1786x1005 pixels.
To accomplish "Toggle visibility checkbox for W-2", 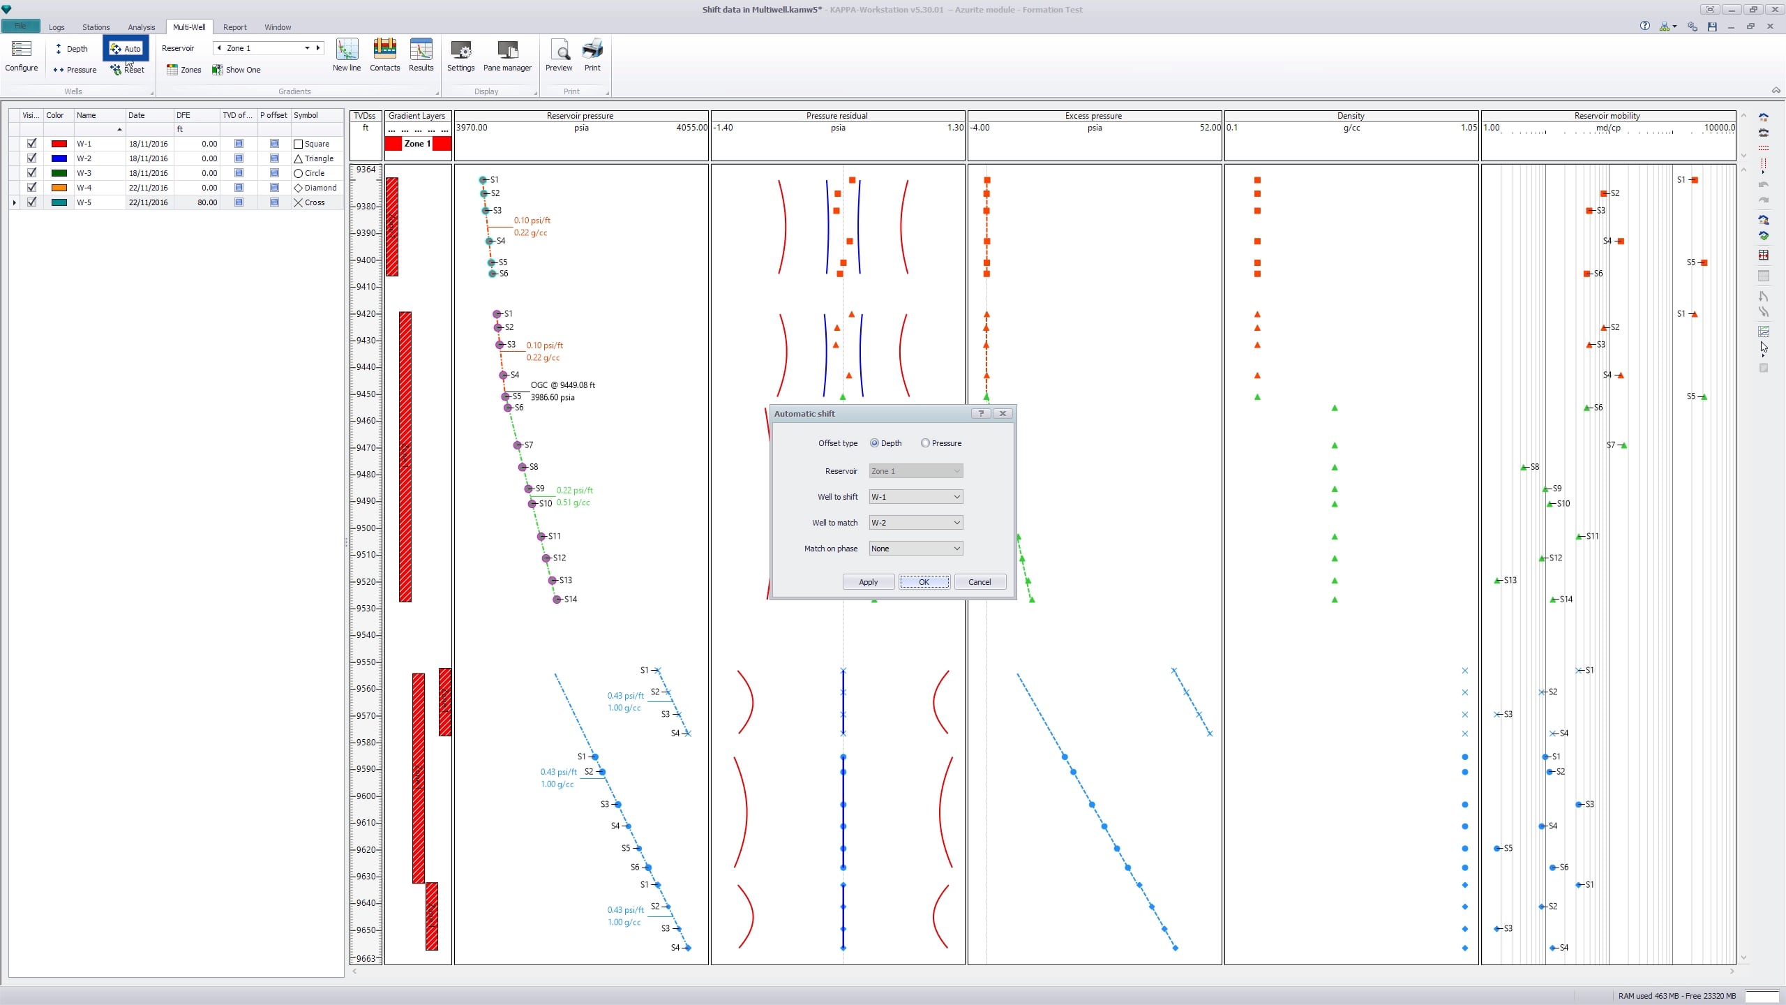I will coord(31,158).
